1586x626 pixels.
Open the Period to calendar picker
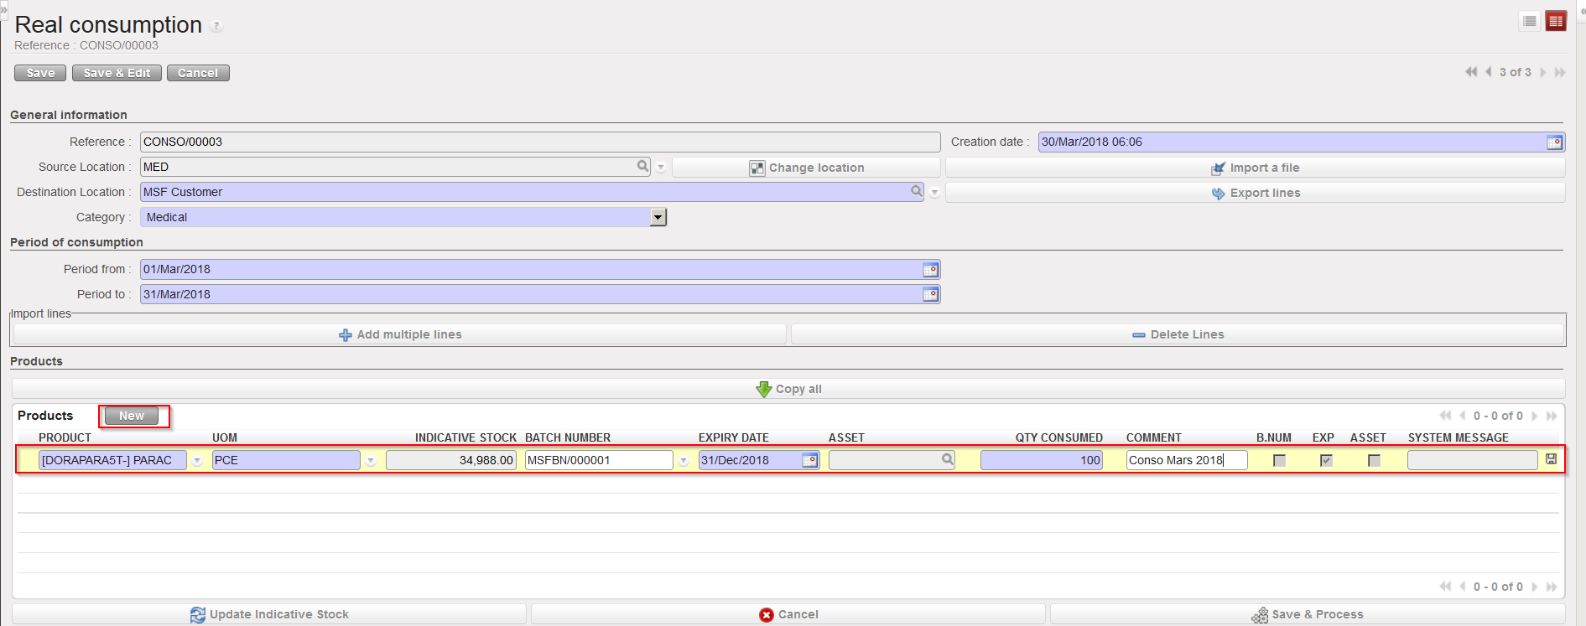click(x=930, y=295)
